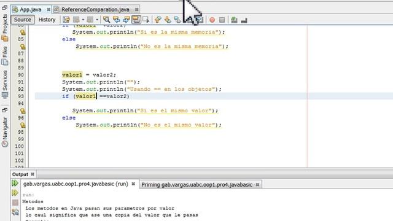This screenshot has width=393, height=221.
Task: Go to the next bookmark
Action: click(168, 20)
